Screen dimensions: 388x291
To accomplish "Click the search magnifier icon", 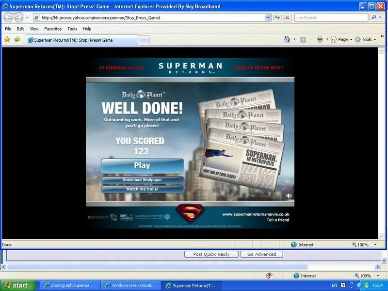I will point(373,17).
